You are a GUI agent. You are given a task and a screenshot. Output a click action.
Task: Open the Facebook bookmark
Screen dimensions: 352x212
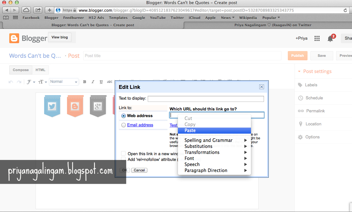click(31, 18)
